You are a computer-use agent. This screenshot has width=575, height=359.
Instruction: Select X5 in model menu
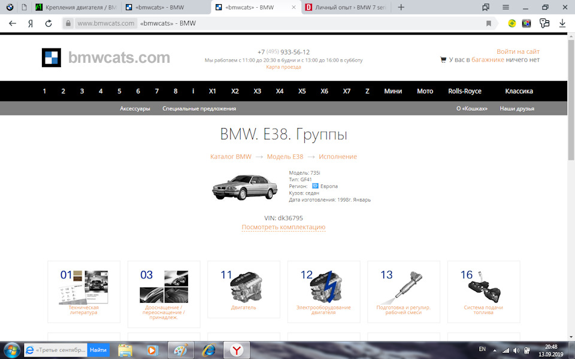click(x=302, y=91)
